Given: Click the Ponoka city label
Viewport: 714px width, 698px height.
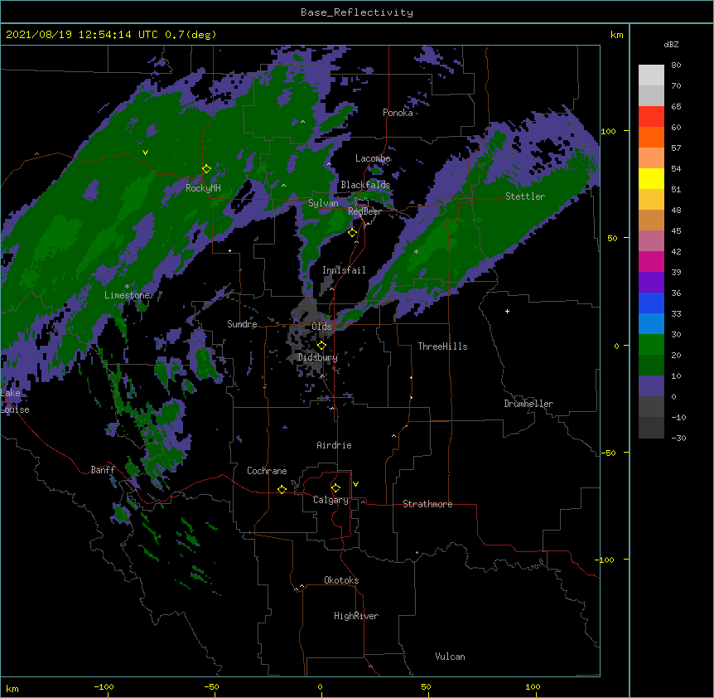Looking at the screenshot, I should click(x=398, y=113).
